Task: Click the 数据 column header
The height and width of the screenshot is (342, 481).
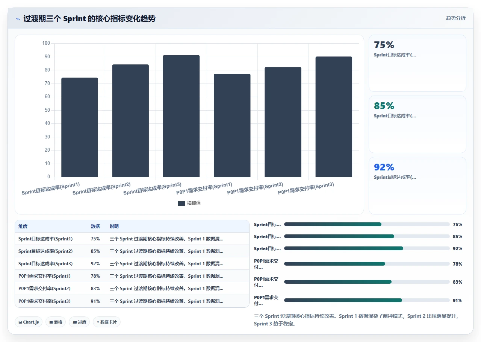Action: [x=95, y=226]
